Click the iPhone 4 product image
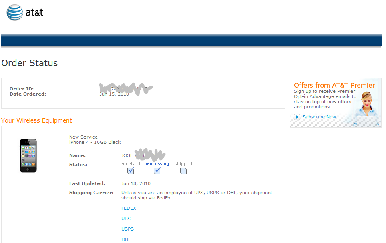This screenshot has width=386, height=243. 28,156
